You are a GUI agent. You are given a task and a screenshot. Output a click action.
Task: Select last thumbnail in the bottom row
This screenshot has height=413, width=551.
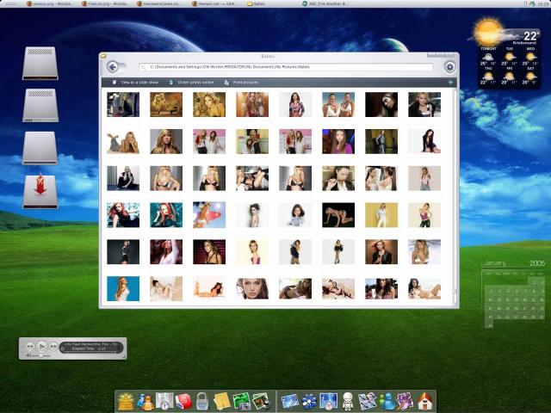(x=424, y=289)
